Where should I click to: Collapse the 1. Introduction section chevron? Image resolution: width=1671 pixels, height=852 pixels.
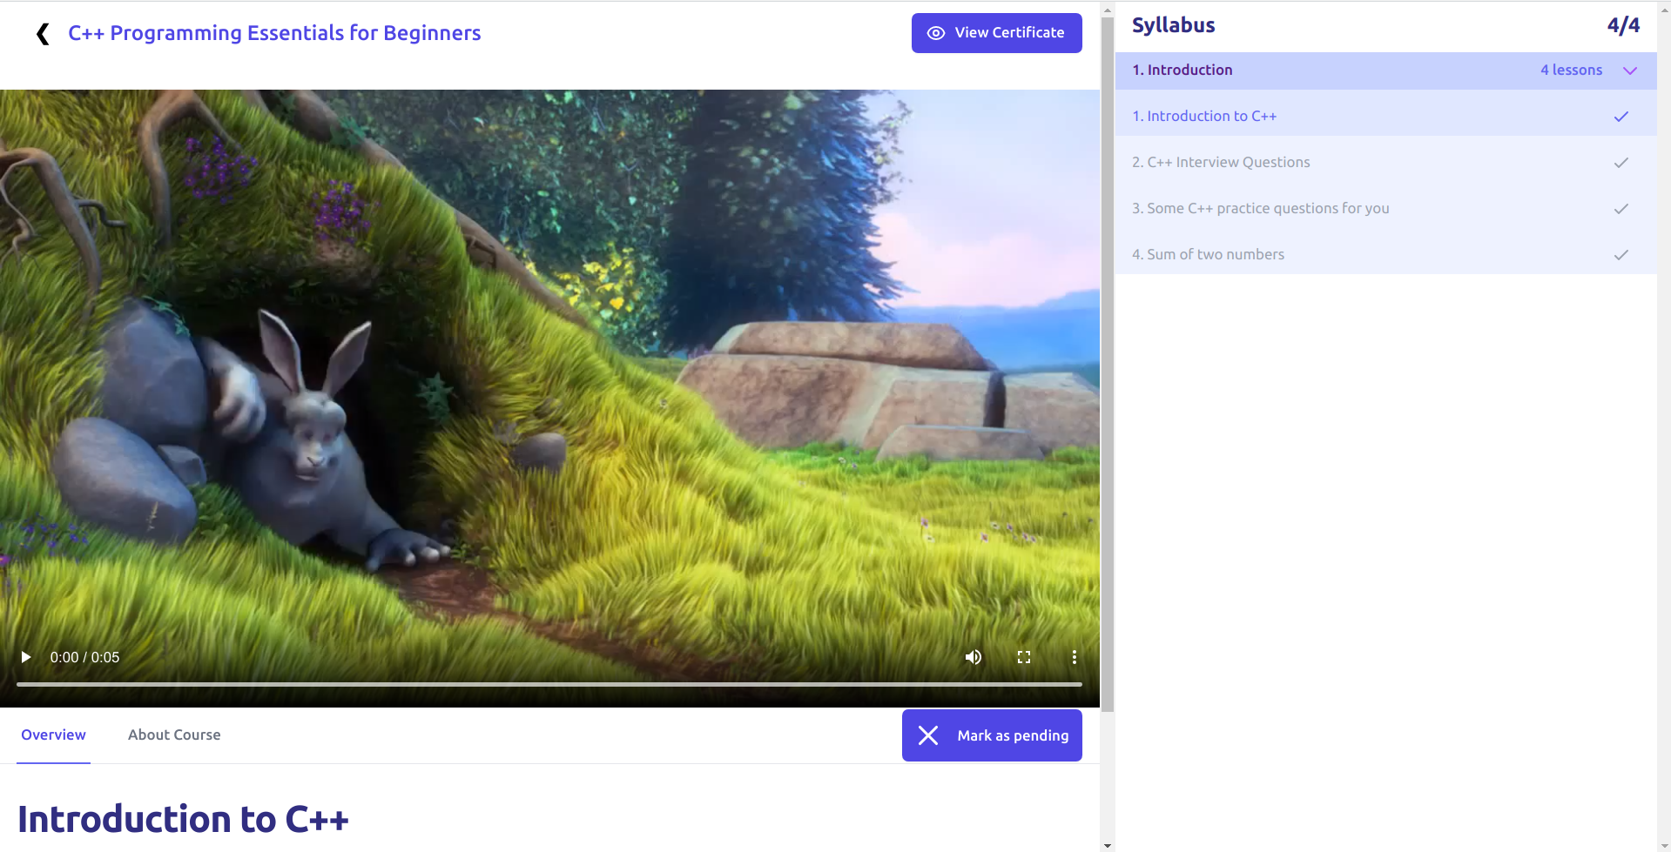[1630, 70]
